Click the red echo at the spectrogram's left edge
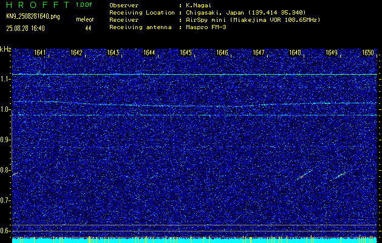The image size is (382, 243). click(15, 174)
